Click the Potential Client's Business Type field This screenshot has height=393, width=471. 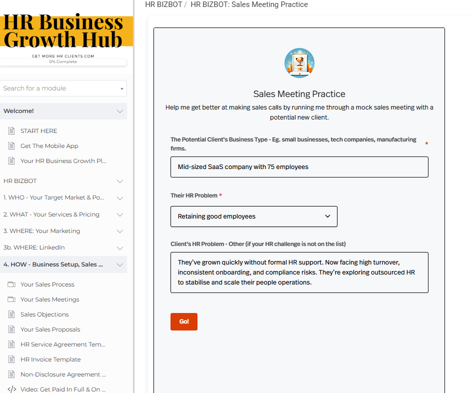[x=299, y=167]
